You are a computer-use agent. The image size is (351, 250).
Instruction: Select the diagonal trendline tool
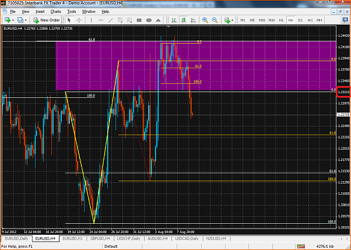[x=111, y=20]
